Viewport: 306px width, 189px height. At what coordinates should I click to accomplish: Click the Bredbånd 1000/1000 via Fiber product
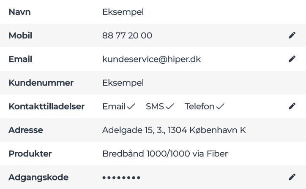(165, 154)
